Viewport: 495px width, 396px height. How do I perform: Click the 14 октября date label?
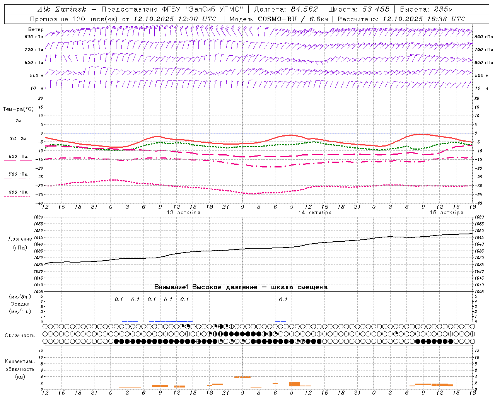pos(315,213)
